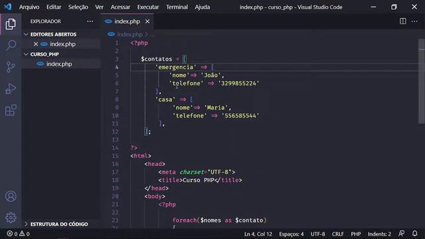
Task: Click '3299855224' phone string
Action: (x=238, y=84)
